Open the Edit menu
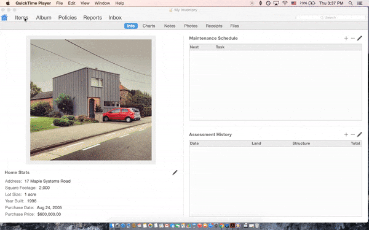Screen dimensions: 369x230 (x=71, y=3)
